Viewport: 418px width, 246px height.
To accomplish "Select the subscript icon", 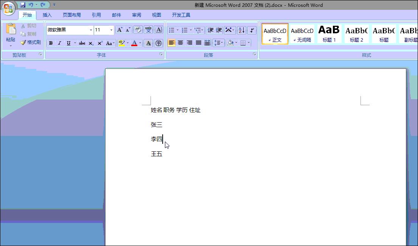I will (91, 43).
